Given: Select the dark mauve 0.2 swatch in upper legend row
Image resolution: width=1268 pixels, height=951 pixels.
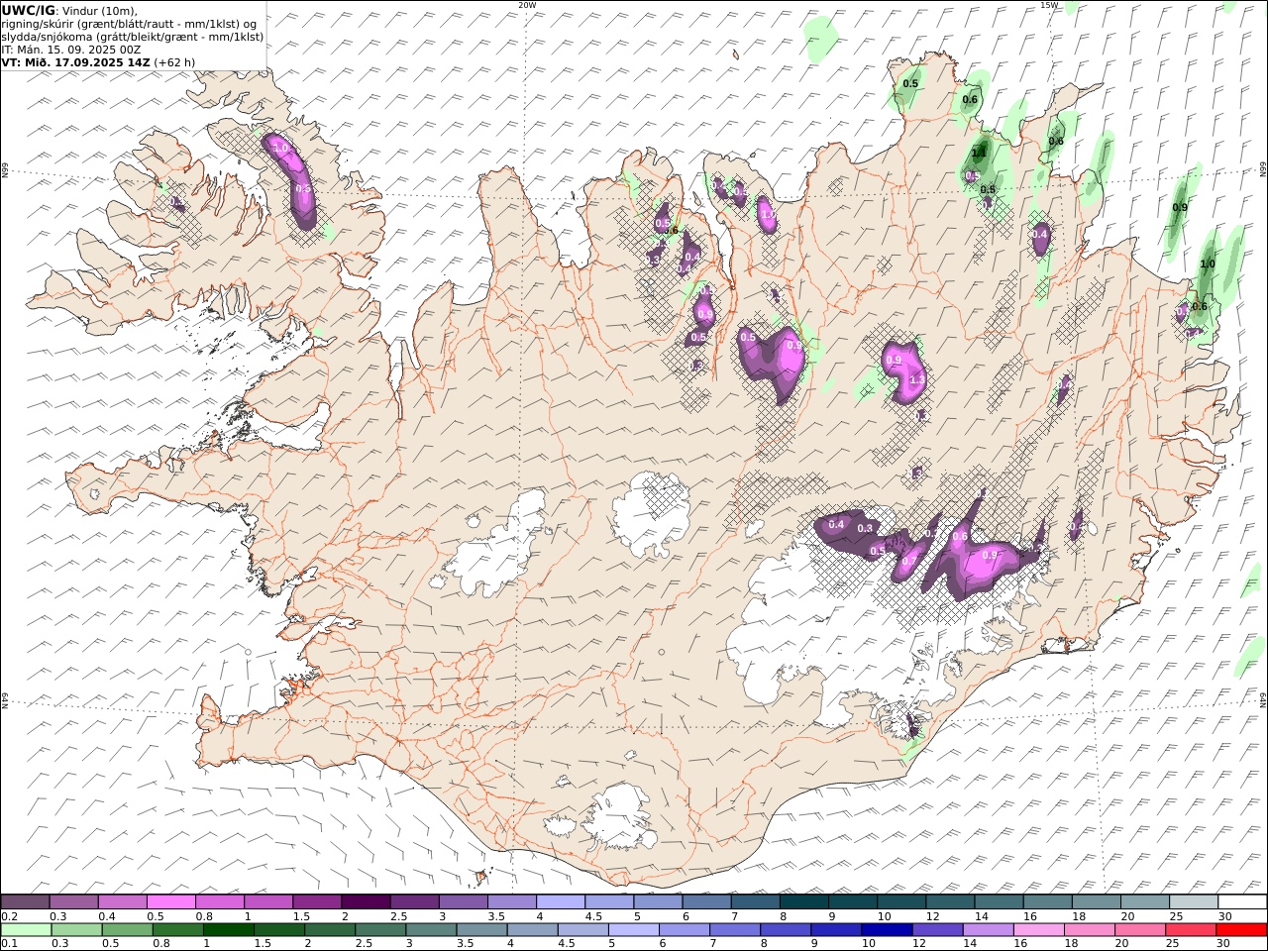Looking at the screenshot, I should [26, 902].
